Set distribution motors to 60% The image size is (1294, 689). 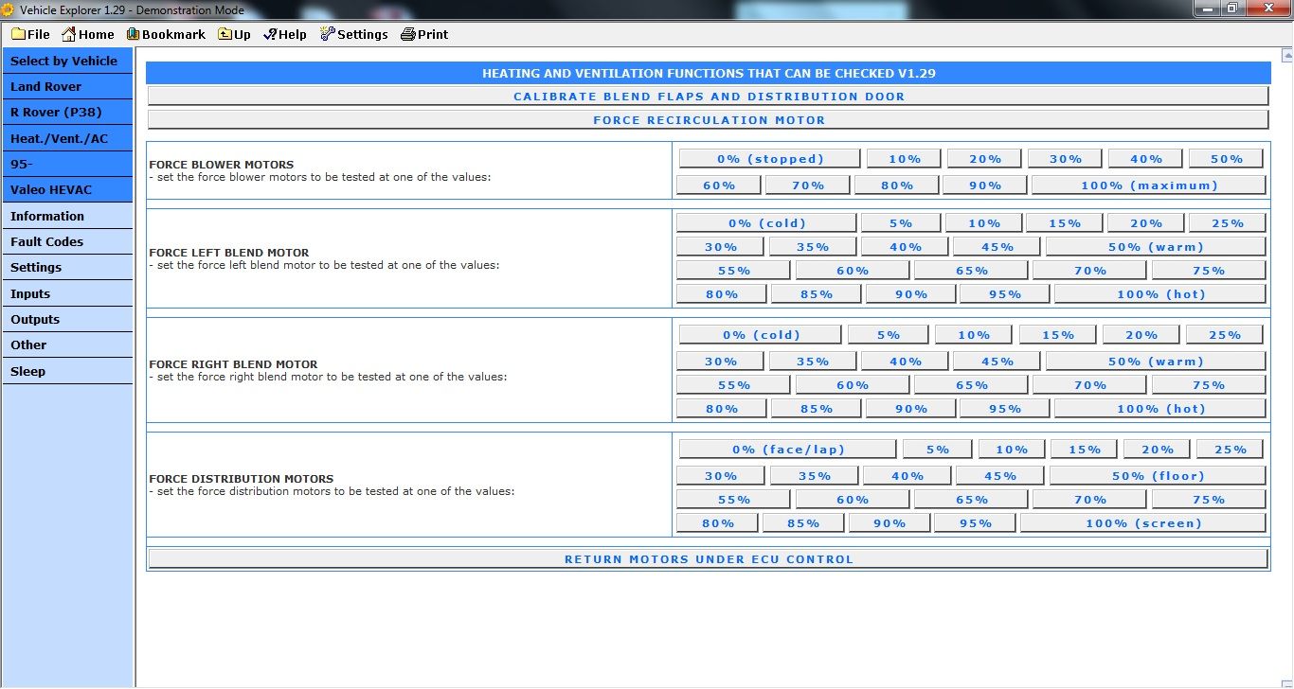coord(852,500)
